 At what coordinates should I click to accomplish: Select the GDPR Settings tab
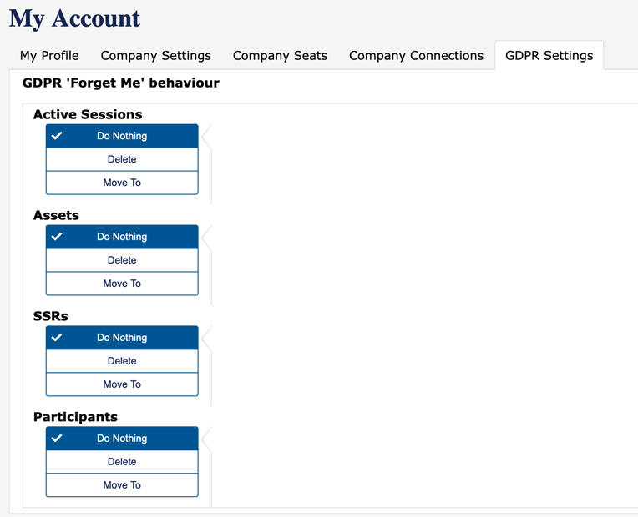549,56
